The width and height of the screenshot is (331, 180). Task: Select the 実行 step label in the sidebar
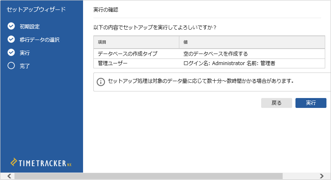click(25, 53)
